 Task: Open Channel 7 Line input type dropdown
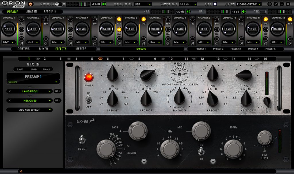click(155, 42)
